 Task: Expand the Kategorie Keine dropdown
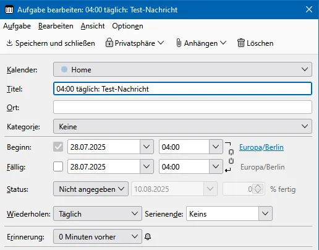pos(182,126)
